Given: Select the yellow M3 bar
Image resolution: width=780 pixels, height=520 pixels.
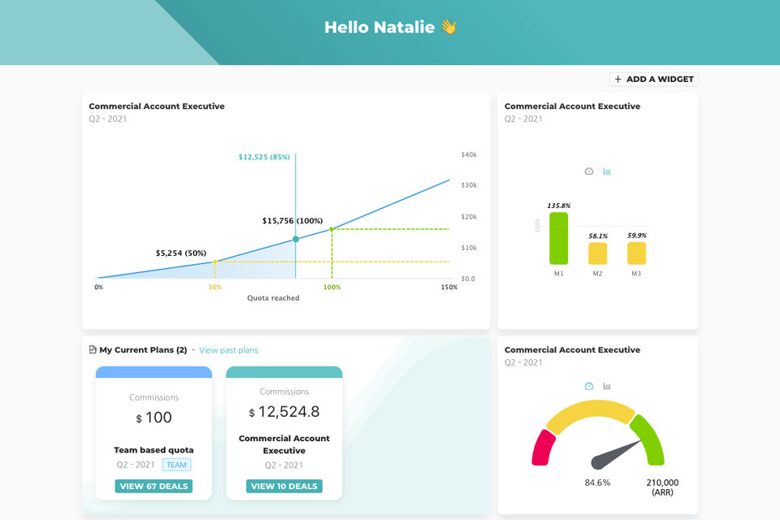Looking at the screenshot, I should click(637, 253).
